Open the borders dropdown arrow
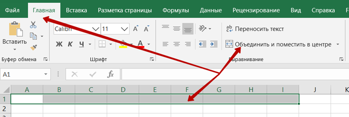This screenshot has height=117, width=349. 111,44
